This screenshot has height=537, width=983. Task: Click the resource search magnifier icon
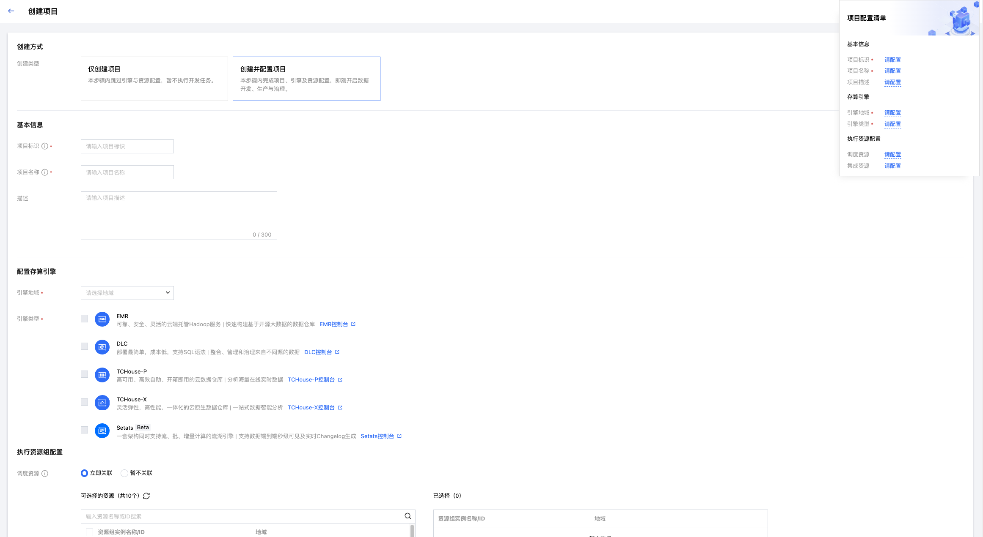click(408, 516)
